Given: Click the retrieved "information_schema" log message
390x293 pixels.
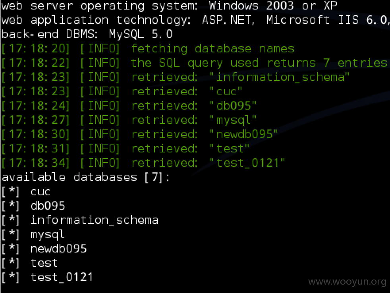Looking at the screenshot, I should pyautogui.click(x=176, y=77).
